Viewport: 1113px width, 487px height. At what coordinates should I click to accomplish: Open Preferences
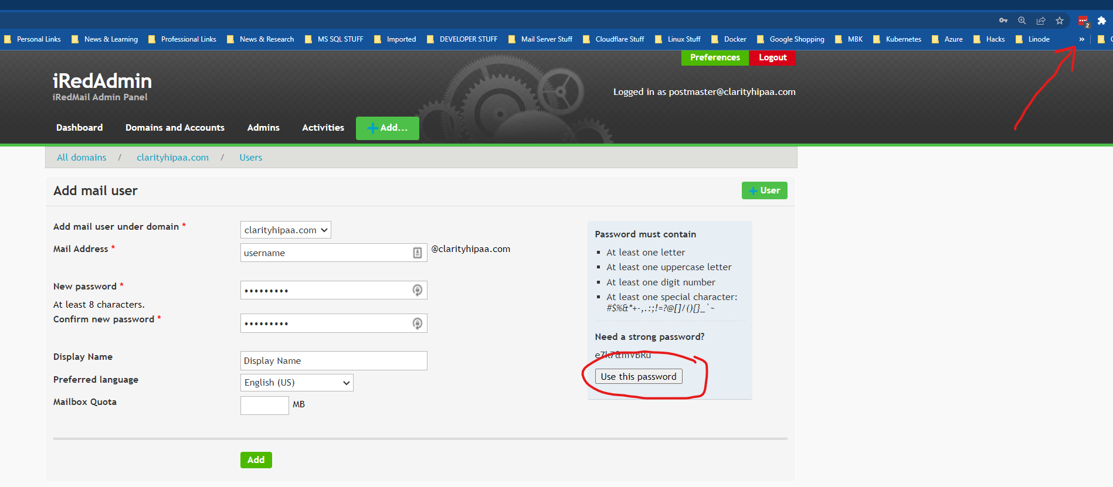coord(715,57)
